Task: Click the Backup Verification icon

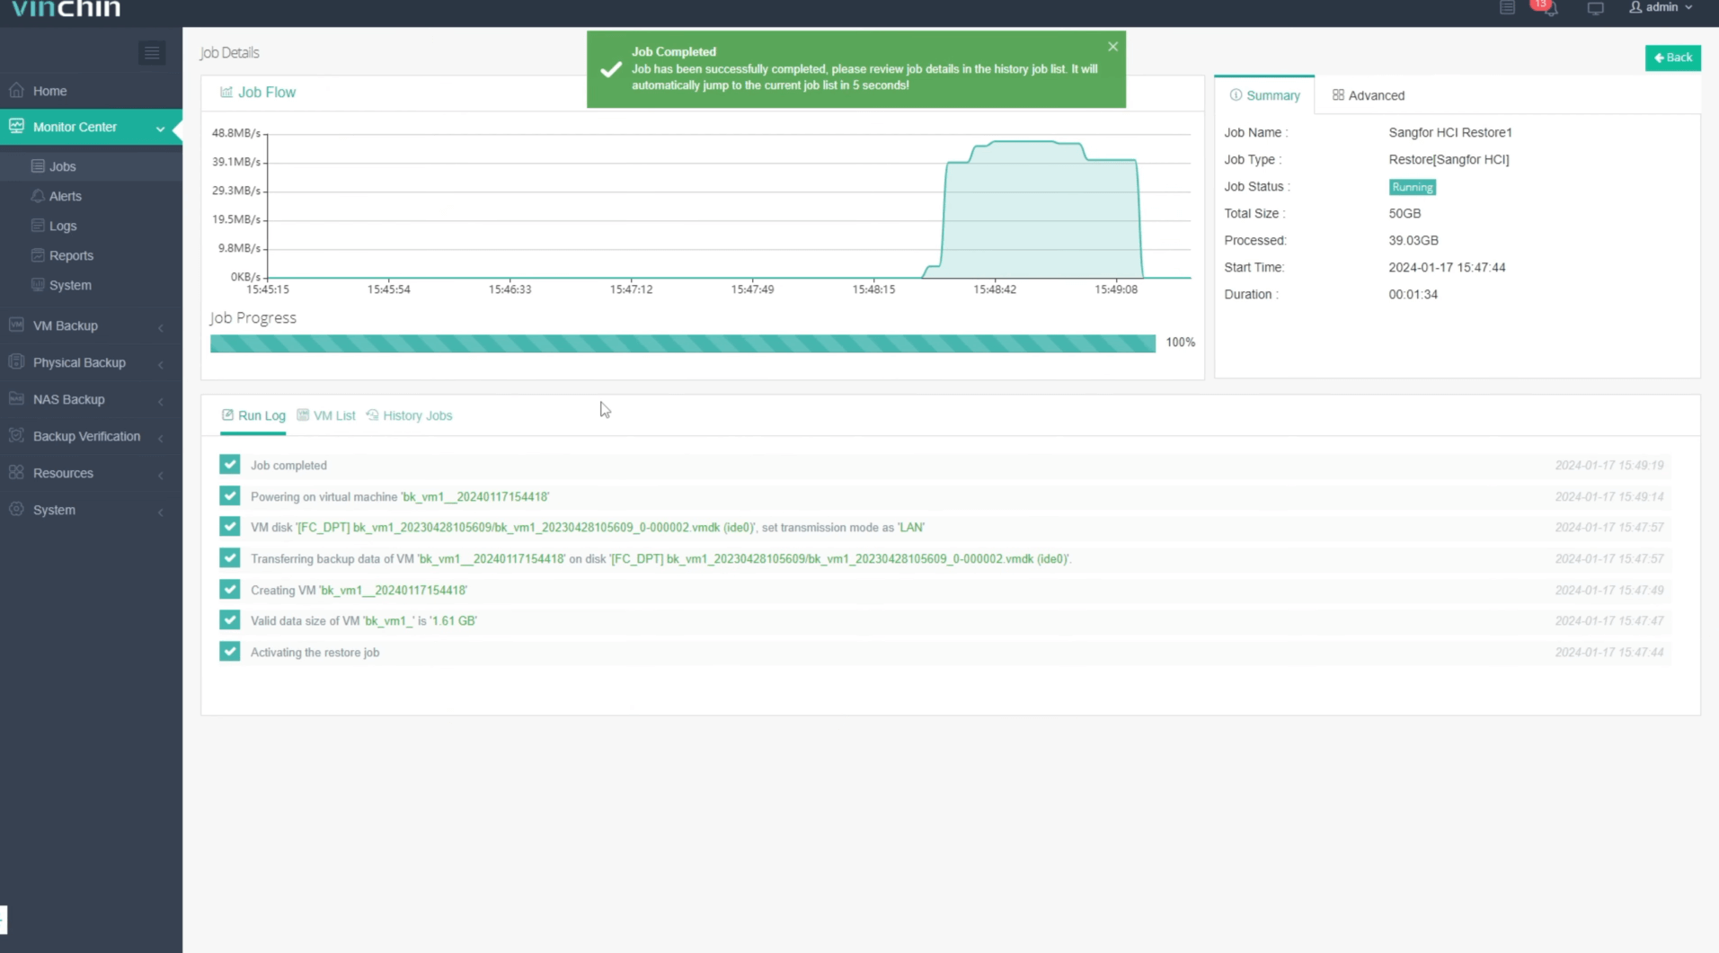Action: 16,435
